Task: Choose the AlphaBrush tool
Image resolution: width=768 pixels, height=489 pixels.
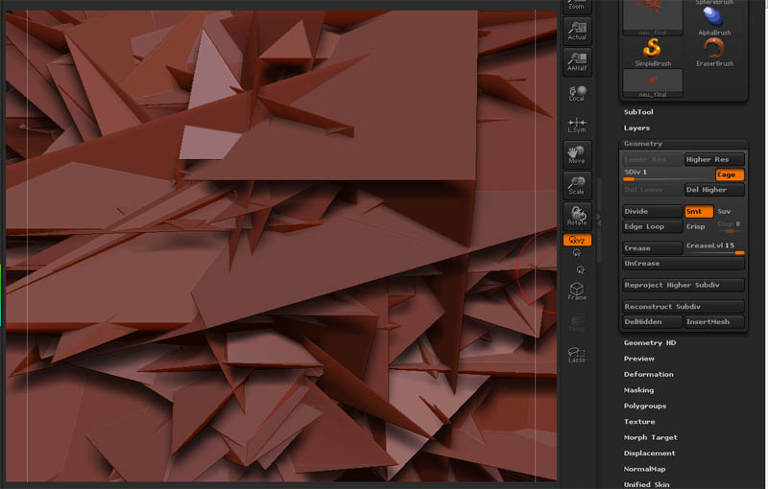Action: (714, 21)
